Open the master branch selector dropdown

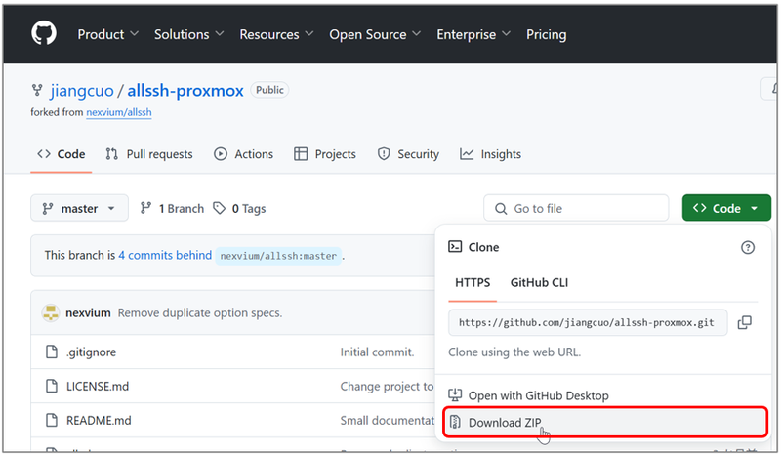click(79, 208)
